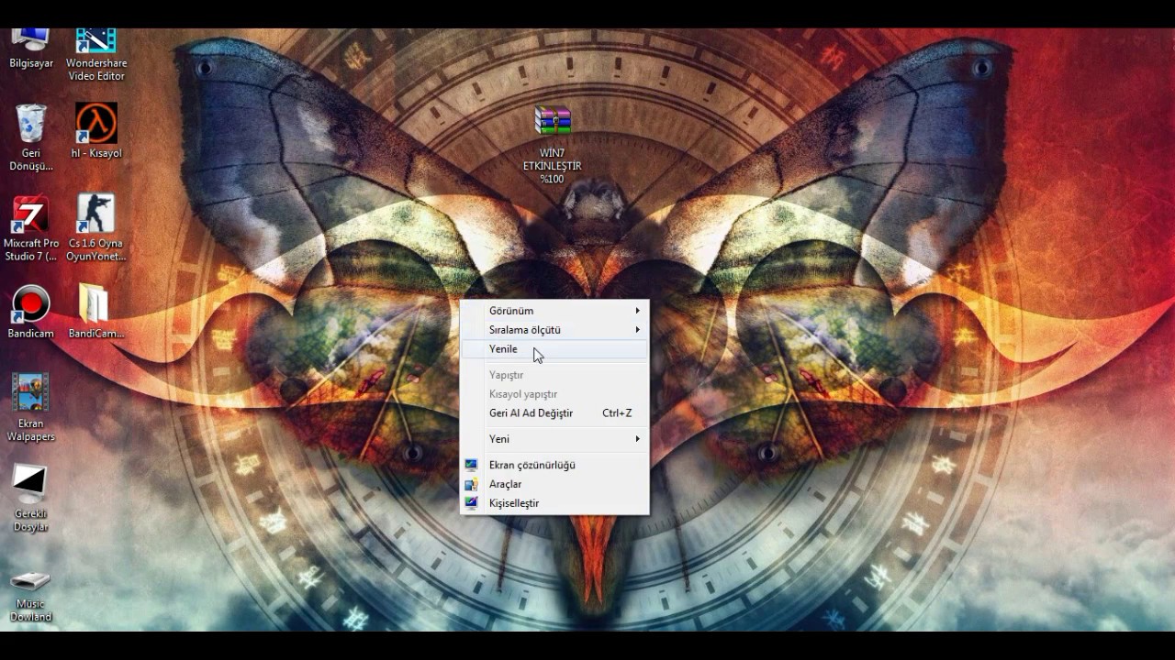Open the Yeni submenu
This screenshot has width=1175, height=660.
point(554,439)
